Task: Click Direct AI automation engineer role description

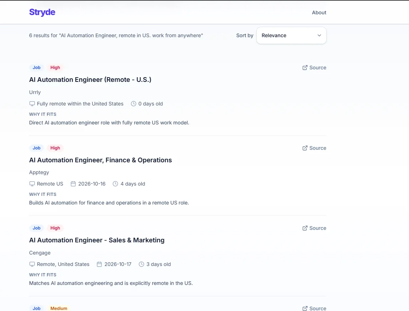Action: pyautogui.click(x=109, y=123)
